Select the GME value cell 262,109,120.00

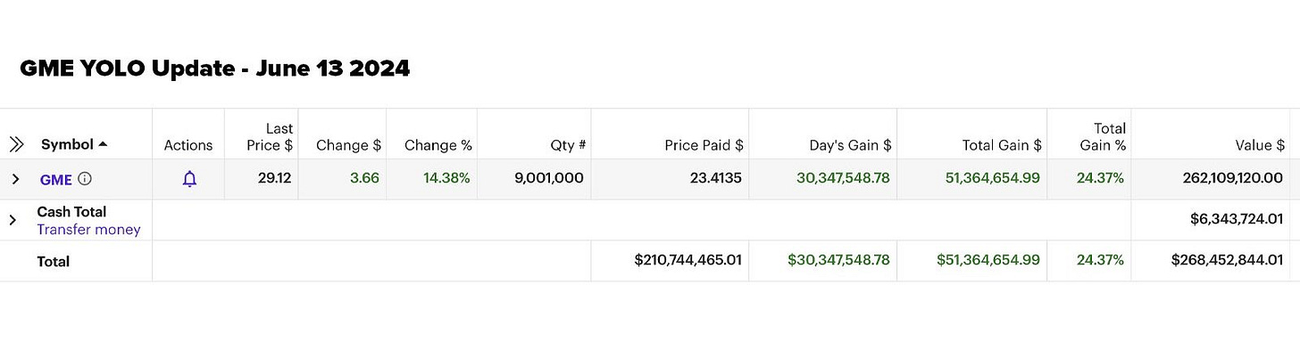pos(1226,179)
